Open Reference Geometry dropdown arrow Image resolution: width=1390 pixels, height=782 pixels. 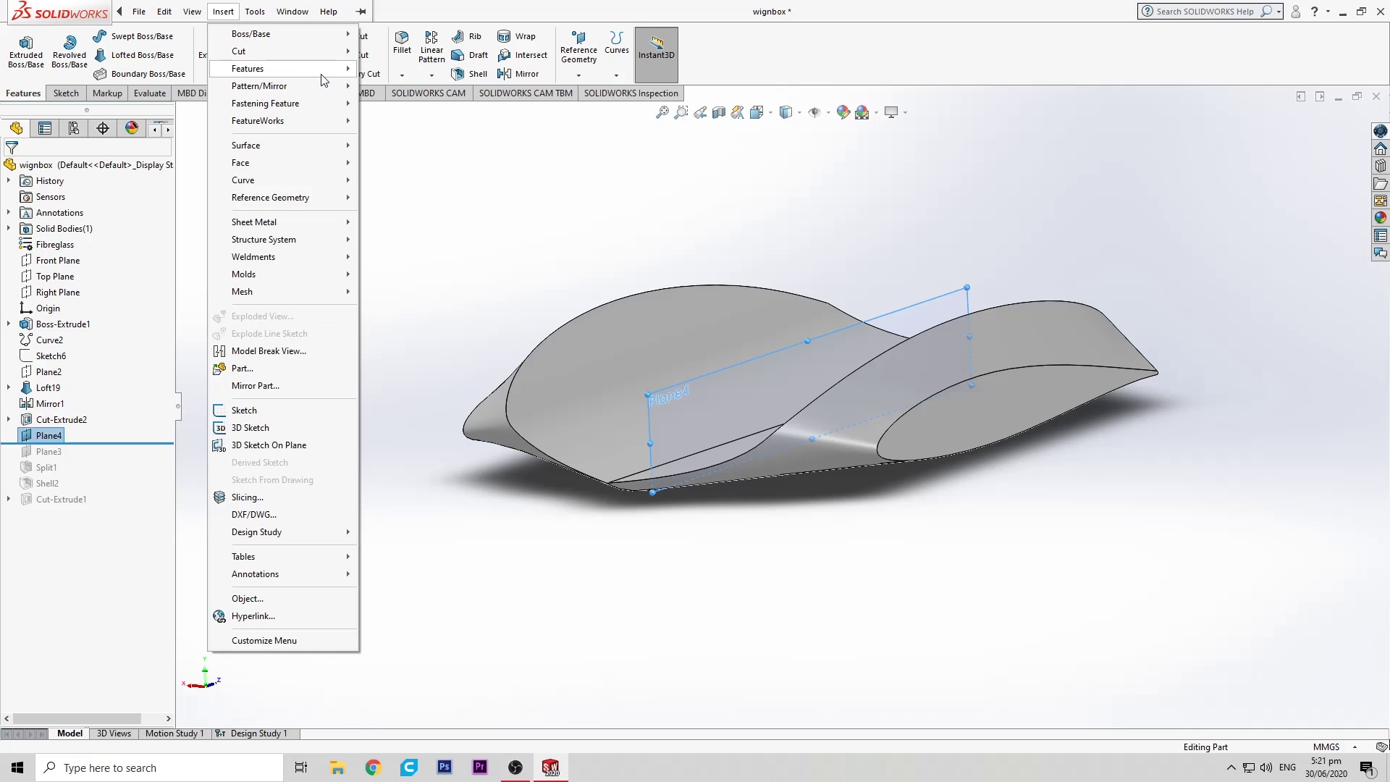(x=578, y=75)
